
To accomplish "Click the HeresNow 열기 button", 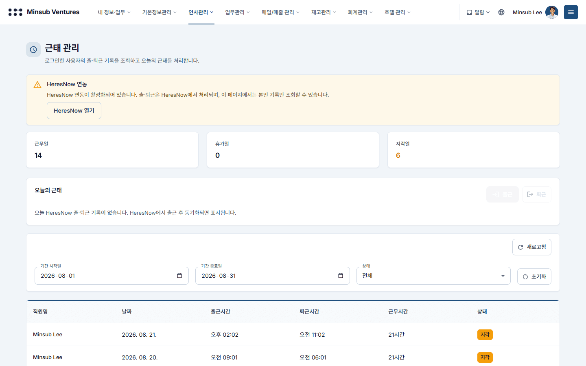I will coord(74,111).
